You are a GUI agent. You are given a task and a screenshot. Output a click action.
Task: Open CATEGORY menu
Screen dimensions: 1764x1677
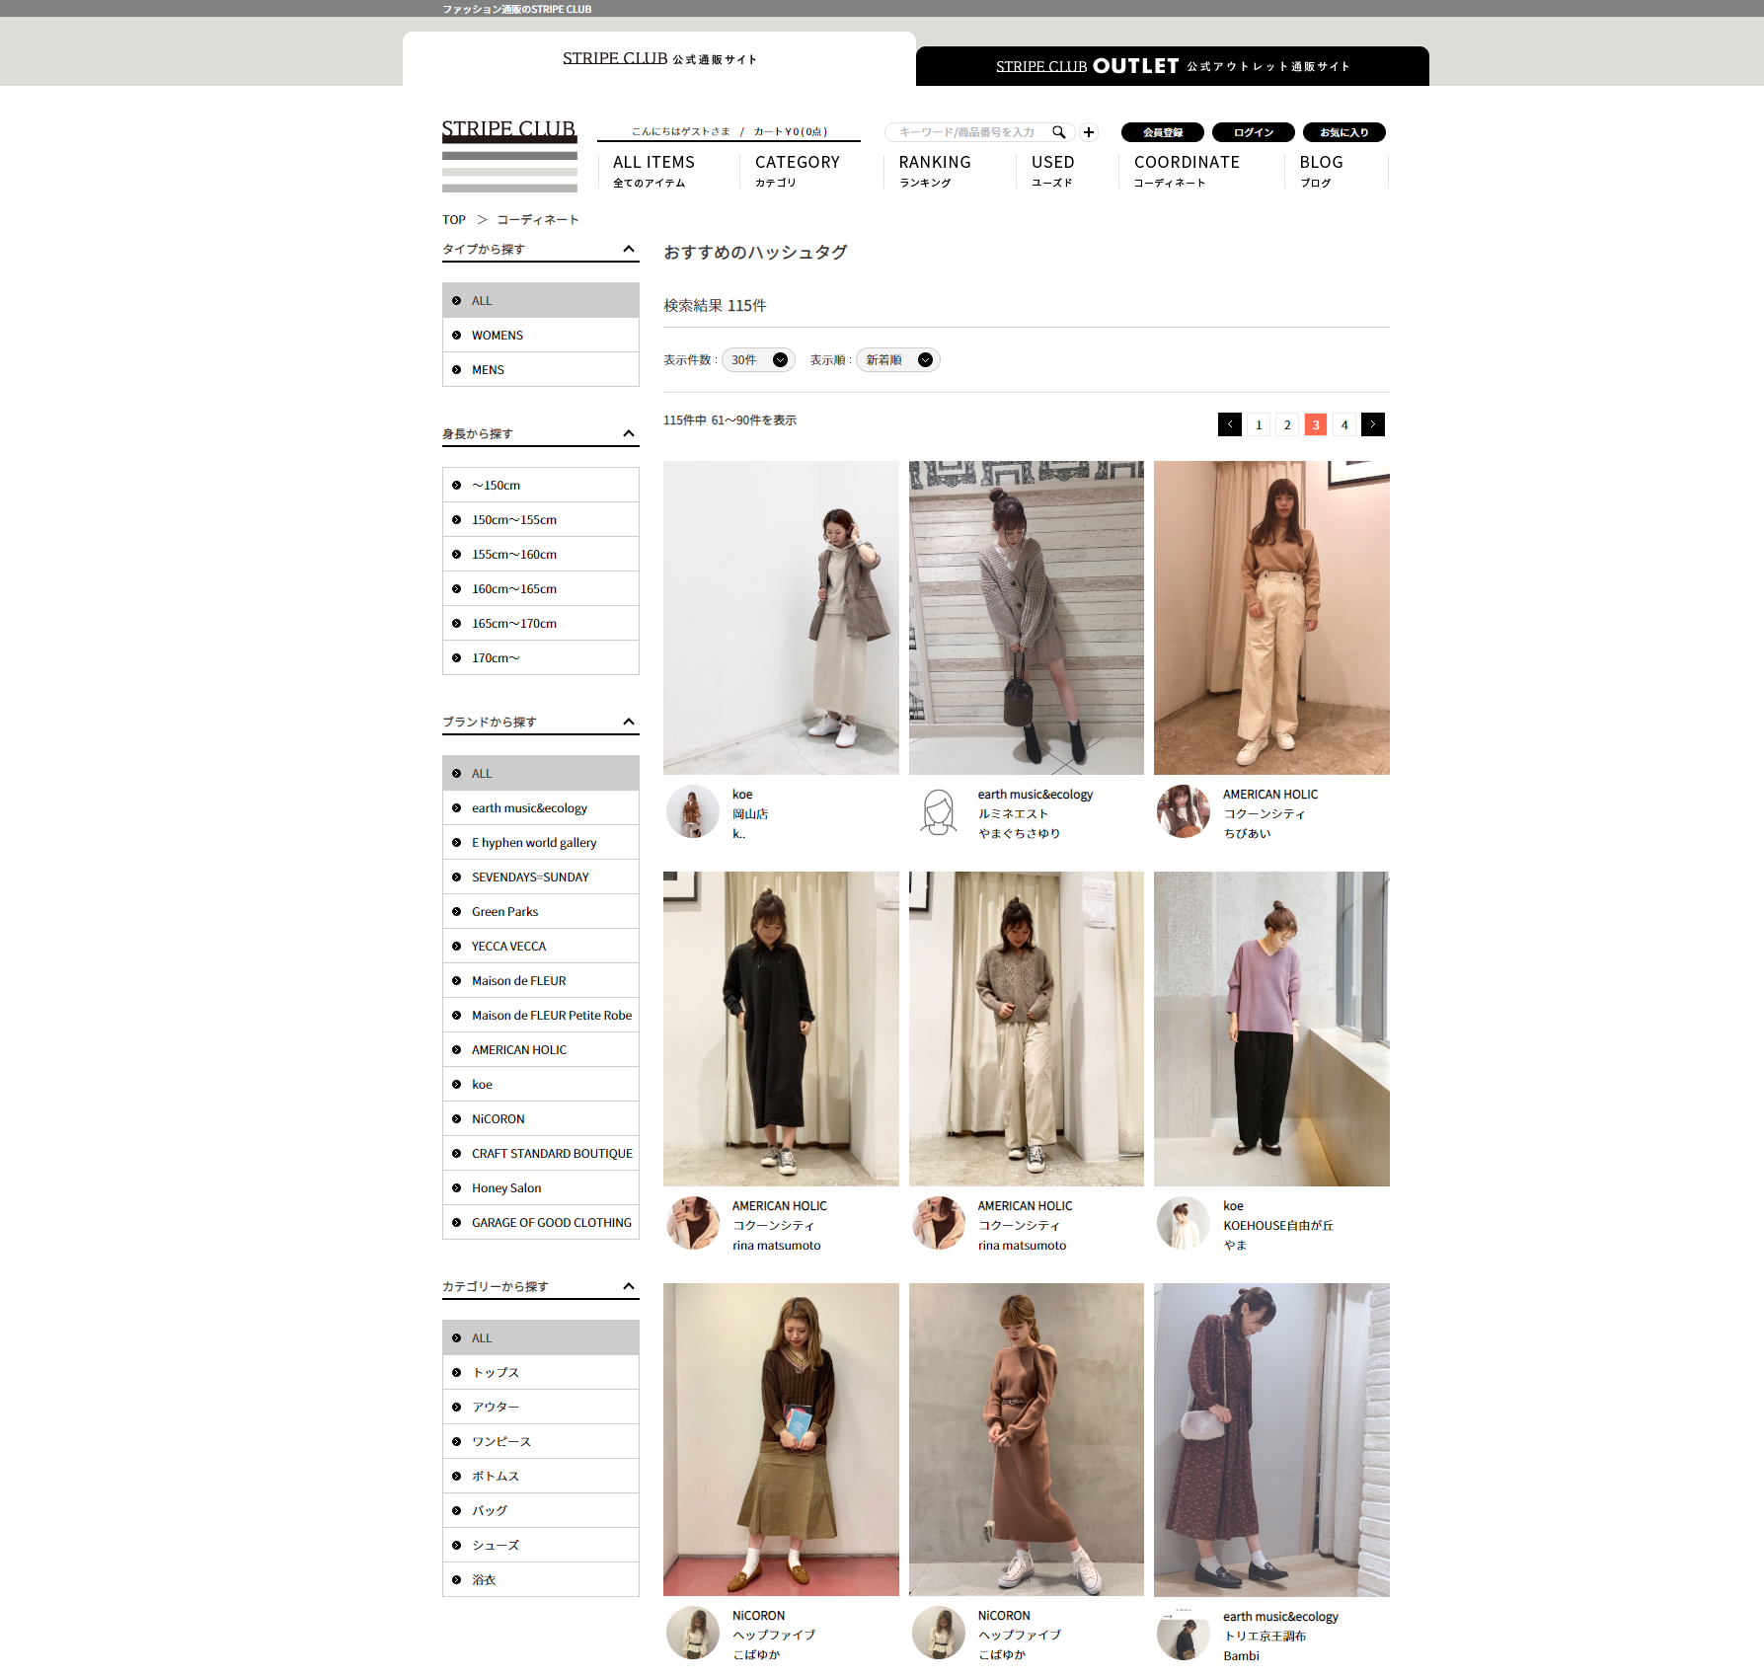tap(798, 171)
